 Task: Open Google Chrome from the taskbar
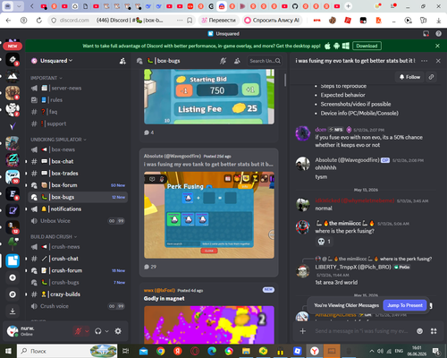160,351
